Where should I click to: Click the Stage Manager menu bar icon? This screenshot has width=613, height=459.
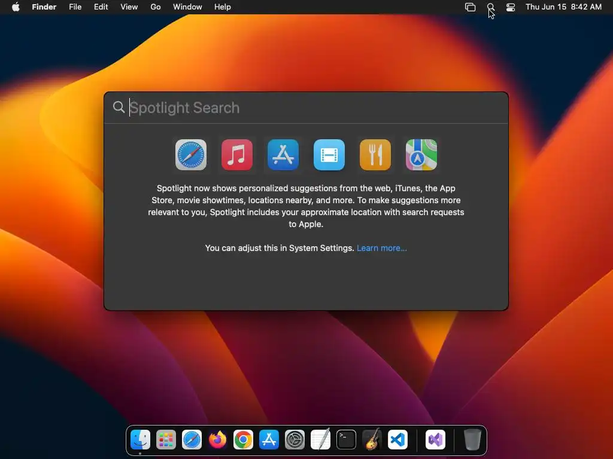click(x=471, y=7)
